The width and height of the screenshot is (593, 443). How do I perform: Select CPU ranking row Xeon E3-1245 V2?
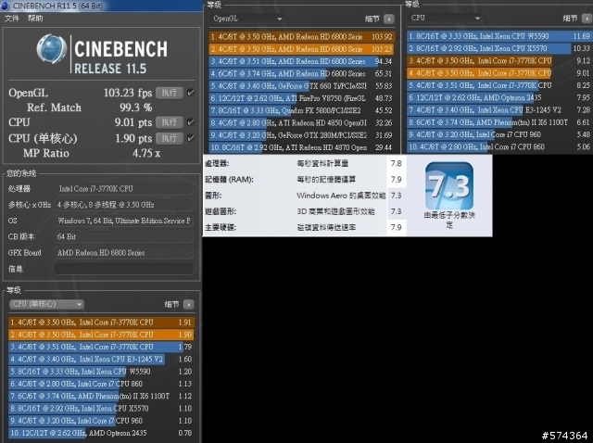(499, 109)
